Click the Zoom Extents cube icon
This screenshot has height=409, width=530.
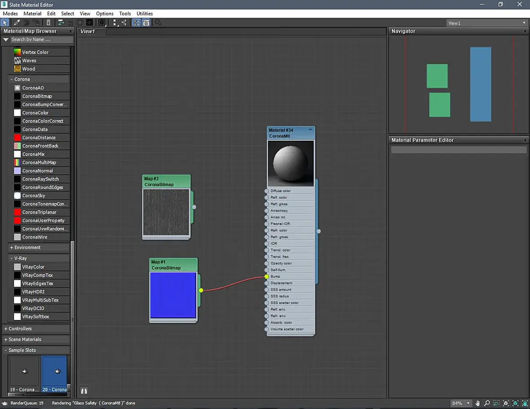pyautogui.click(x=506, y=403)
